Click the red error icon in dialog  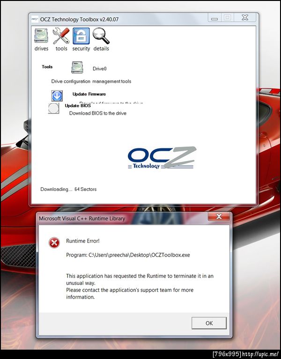click(54, 243)
